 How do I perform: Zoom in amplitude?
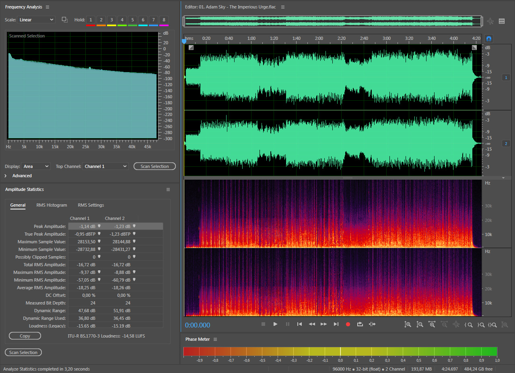point(408,324)
